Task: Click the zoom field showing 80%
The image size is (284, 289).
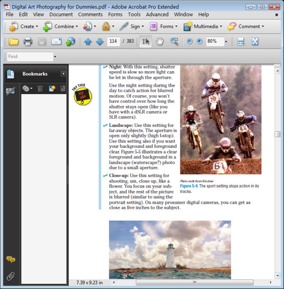Action: tap(215, 41)
